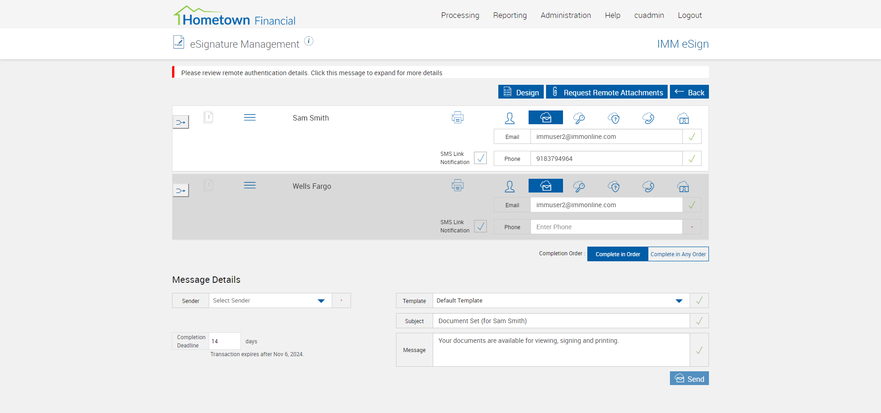881x413 pixels.
Task: Select the Complete in Any Order option
Action: (x=678, y=254)
